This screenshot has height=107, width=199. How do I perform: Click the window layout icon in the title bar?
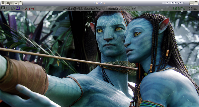tap(7, 3)
